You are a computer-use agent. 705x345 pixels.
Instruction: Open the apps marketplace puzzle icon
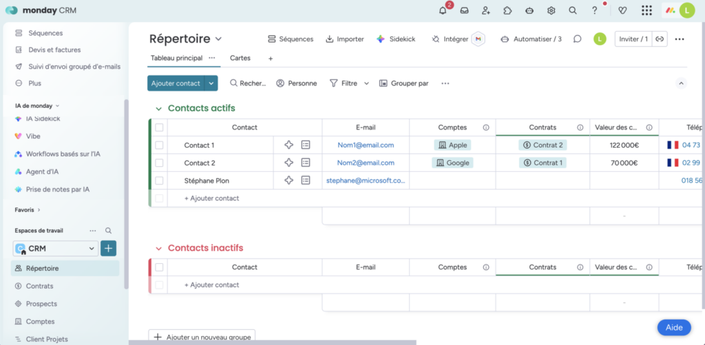point(507,10)
